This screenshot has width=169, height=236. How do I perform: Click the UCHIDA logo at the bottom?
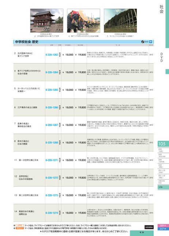[x=149, y=227]
